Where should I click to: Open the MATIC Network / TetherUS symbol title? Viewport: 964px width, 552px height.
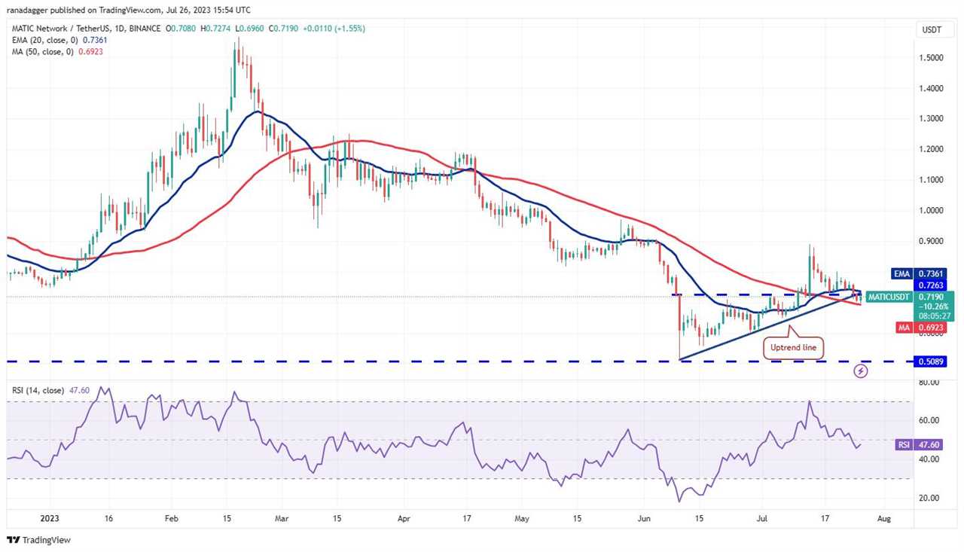[84, 29]
